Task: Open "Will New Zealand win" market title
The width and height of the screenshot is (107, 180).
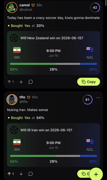Action: pos(52,38)
